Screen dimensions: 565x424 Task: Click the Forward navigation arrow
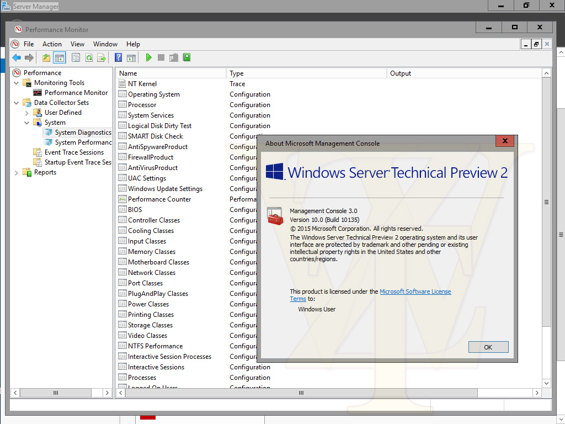coord(29,57)
